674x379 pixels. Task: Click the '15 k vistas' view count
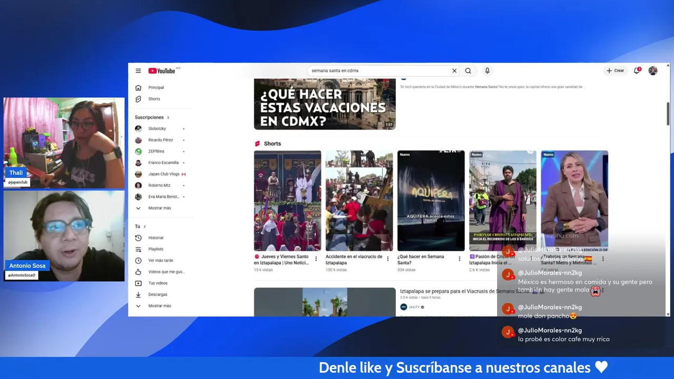[263, 270]
